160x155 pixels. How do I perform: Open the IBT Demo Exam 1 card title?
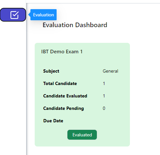point(62,52)
